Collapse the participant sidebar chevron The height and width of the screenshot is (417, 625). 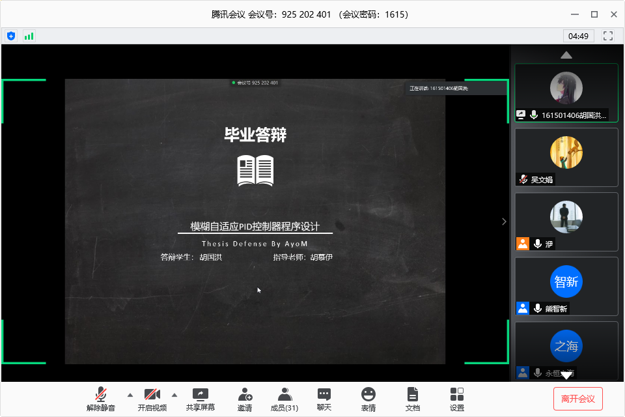tap(504, 222)
